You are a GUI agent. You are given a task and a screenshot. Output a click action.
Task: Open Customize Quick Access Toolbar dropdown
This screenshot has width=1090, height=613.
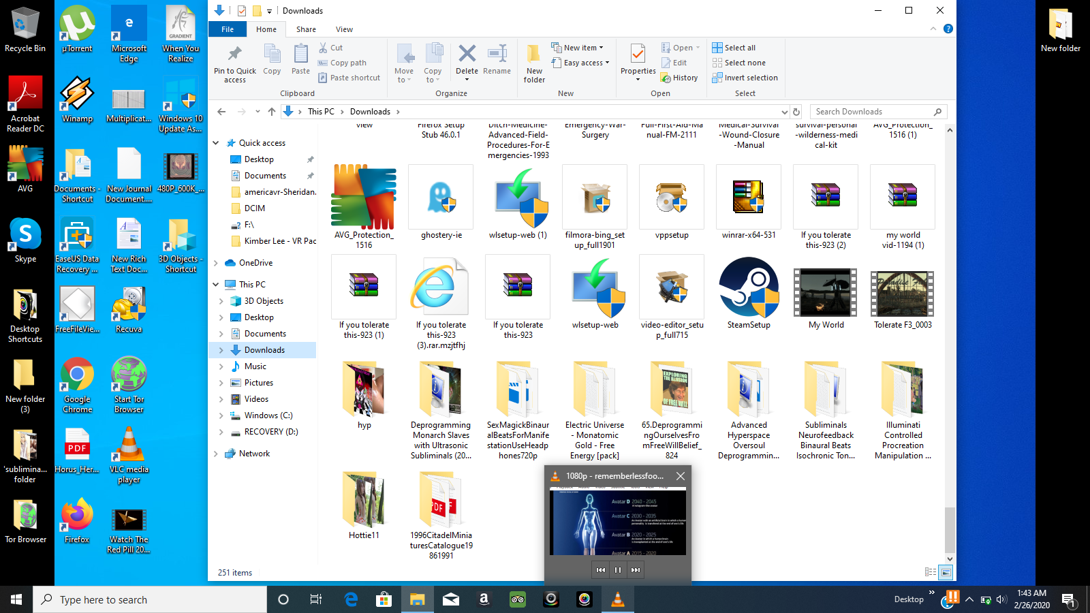pyautogui.click(x=269, y=11)
